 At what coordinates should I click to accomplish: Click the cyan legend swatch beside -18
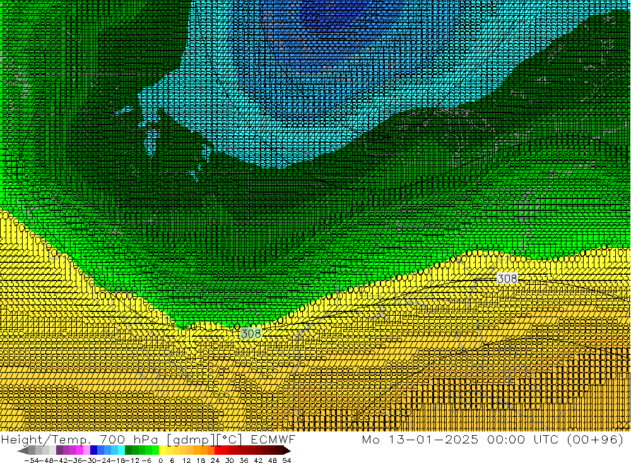(121, 450)
